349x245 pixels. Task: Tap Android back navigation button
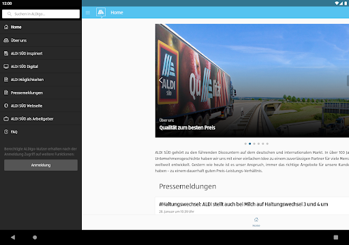pyautogui.click(x=13, y=238)
